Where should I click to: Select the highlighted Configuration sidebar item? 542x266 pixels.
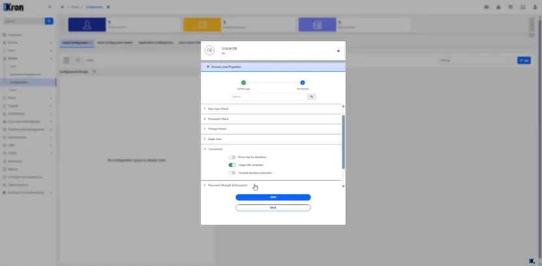click(28, 82)
